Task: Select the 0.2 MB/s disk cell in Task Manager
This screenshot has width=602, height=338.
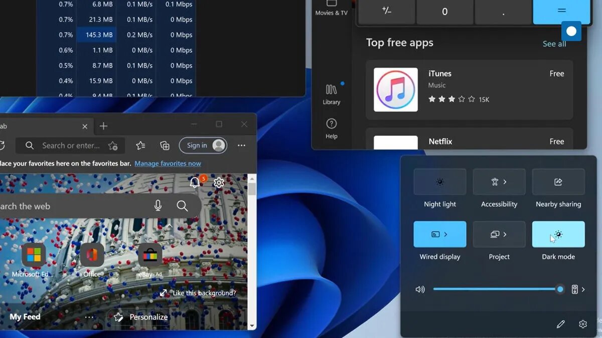Action: 136,35
